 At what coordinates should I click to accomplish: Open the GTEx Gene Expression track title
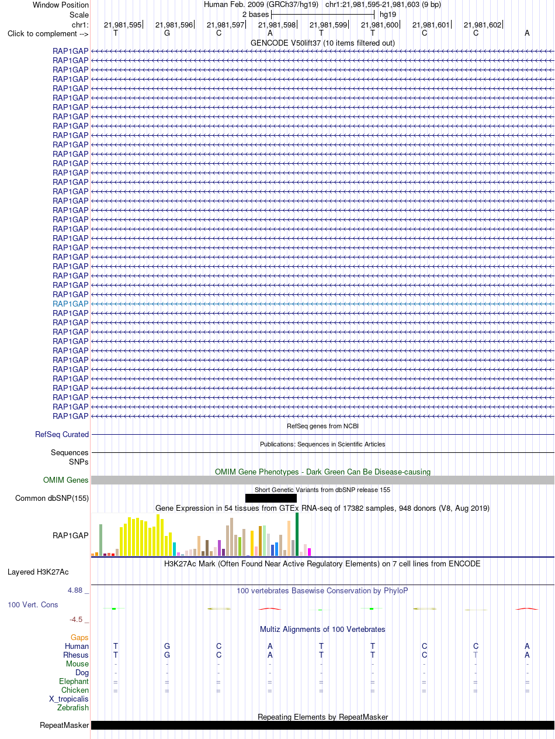pyautogui.click(x=322, y=508)
